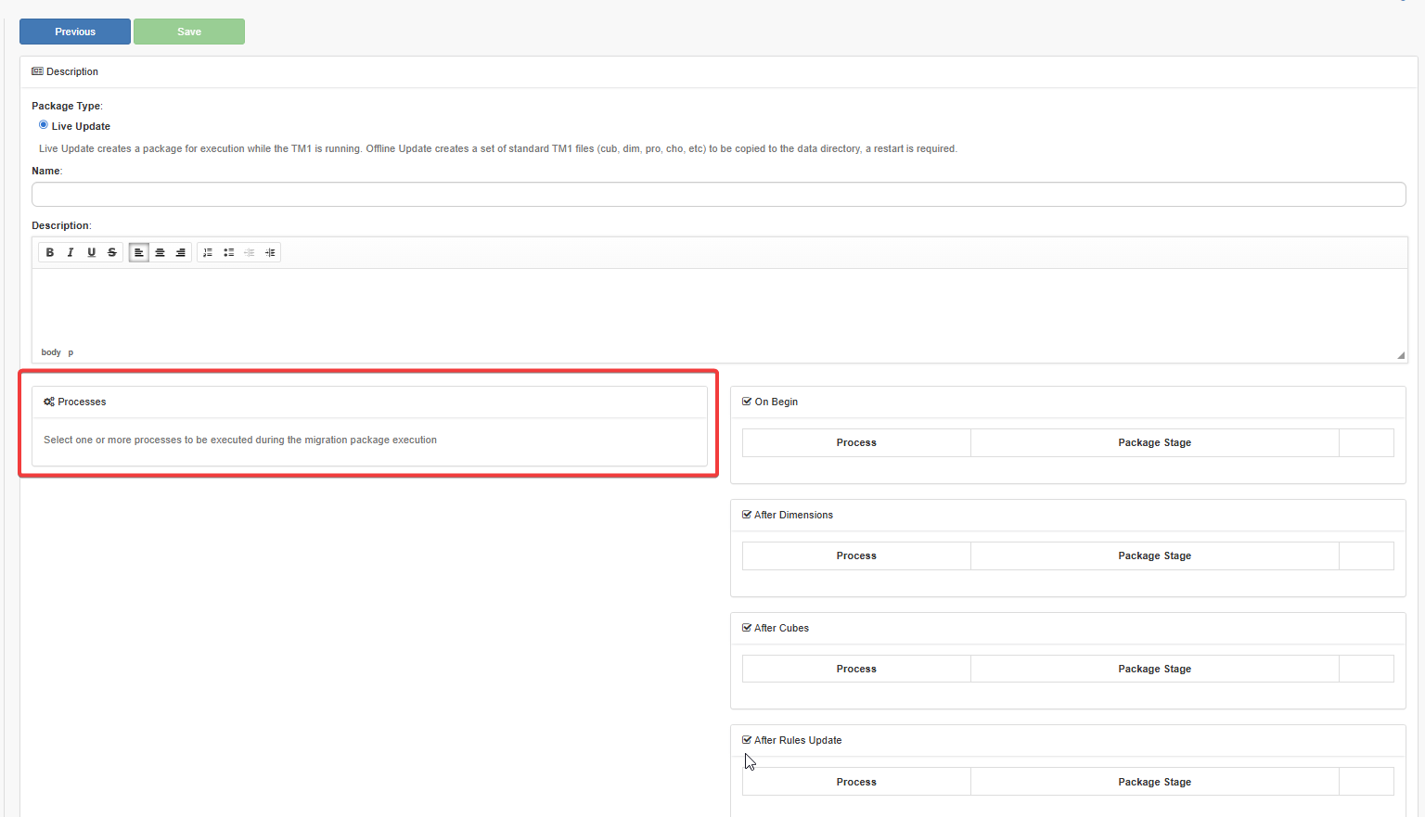Toggle the After Dimensions checkbox

click(747, 515)
